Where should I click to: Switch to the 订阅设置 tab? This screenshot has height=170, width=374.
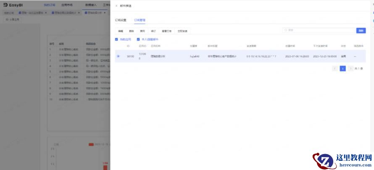pyautogui.click(x=121, y=20)
